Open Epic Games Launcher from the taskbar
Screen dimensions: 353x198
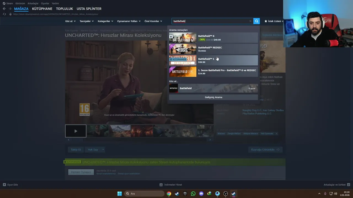pos(185,194)
